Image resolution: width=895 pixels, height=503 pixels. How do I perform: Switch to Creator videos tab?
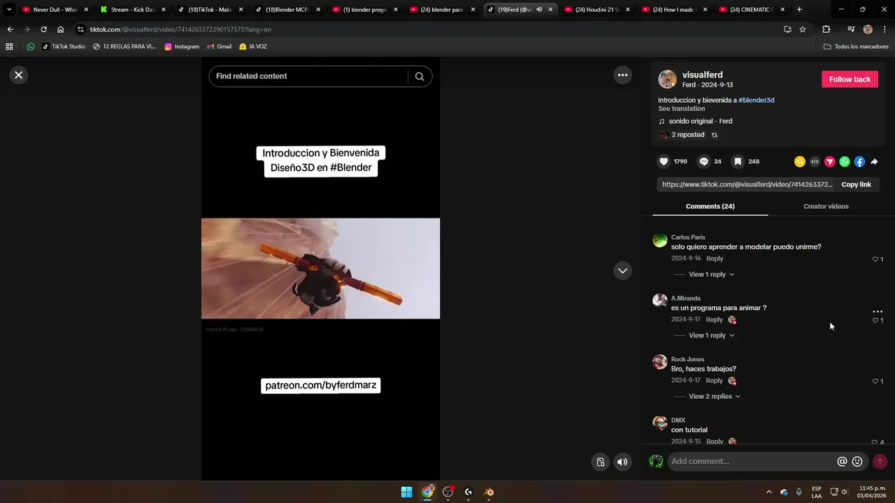pos(826,206)
